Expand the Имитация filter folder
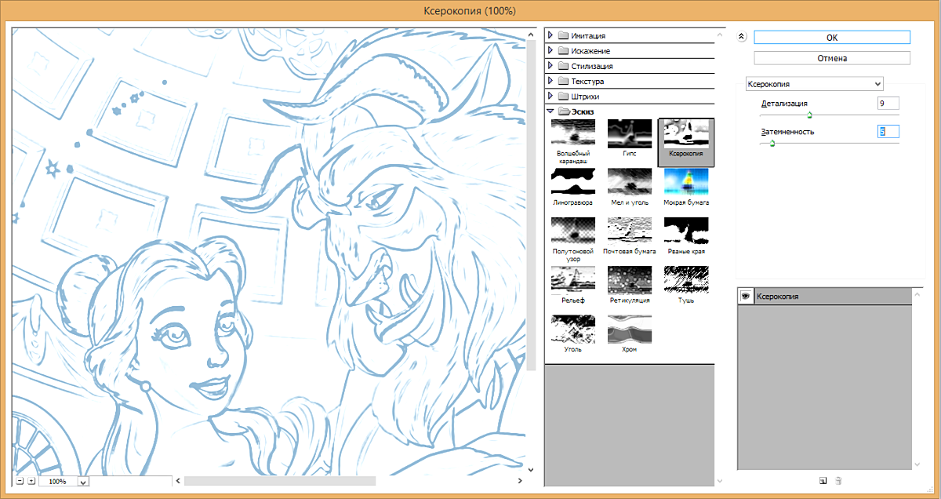 click(550, 36)
